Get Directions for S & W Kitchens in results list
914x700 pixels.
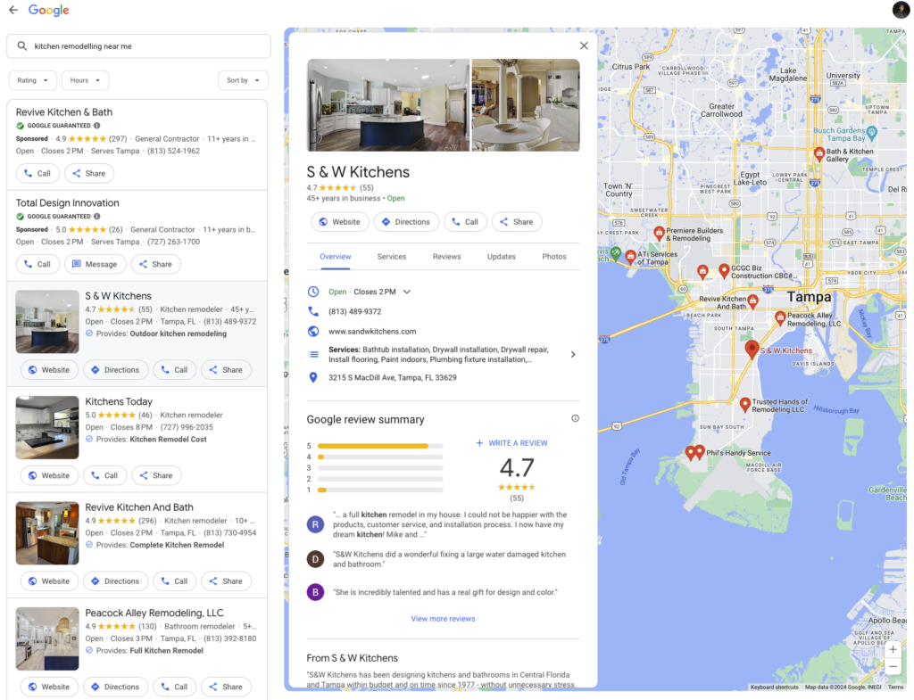[x=115, y=370]
